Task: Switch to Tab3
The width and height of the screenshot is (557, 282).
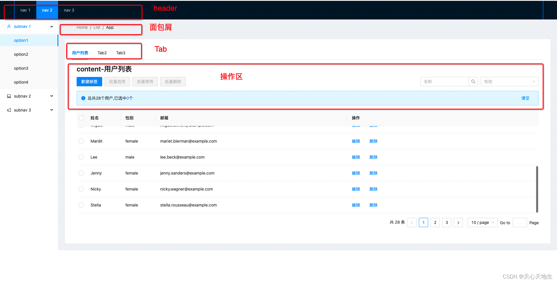Action: point(121,53)
